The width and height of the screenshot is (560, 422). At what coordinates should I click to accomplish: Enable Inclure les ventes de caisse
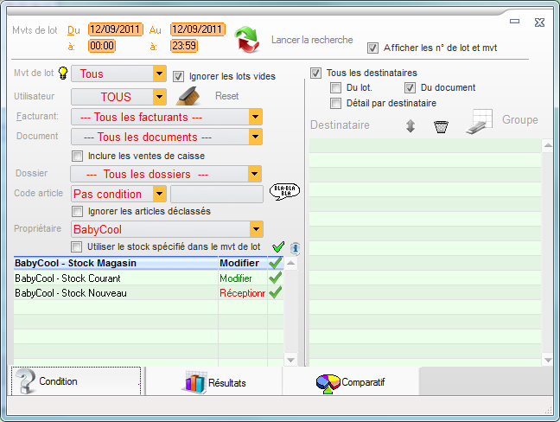click(79, 156)
